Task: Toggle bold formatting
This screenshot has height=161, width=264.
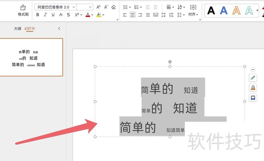Action: (x=38, y=15)
